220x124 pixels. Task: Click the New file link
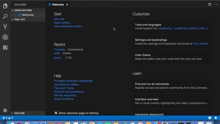pos(59,19)
